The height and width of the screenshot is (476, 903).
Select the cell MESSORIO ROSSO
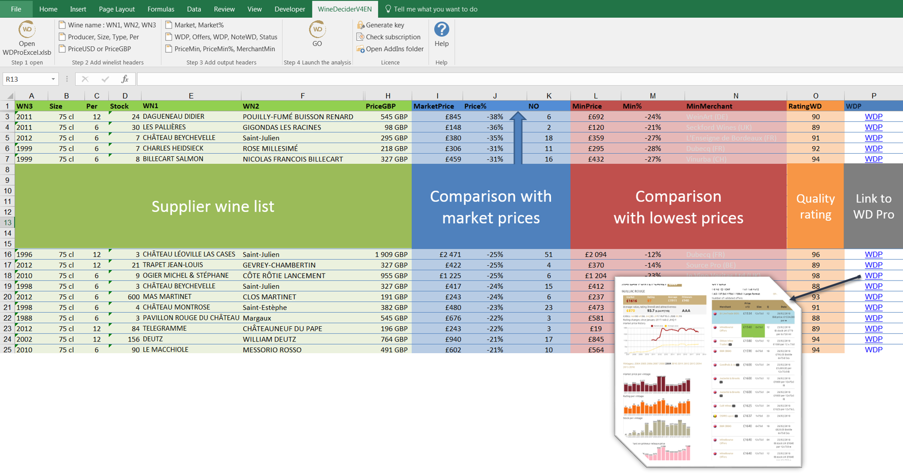coord(303,350)
